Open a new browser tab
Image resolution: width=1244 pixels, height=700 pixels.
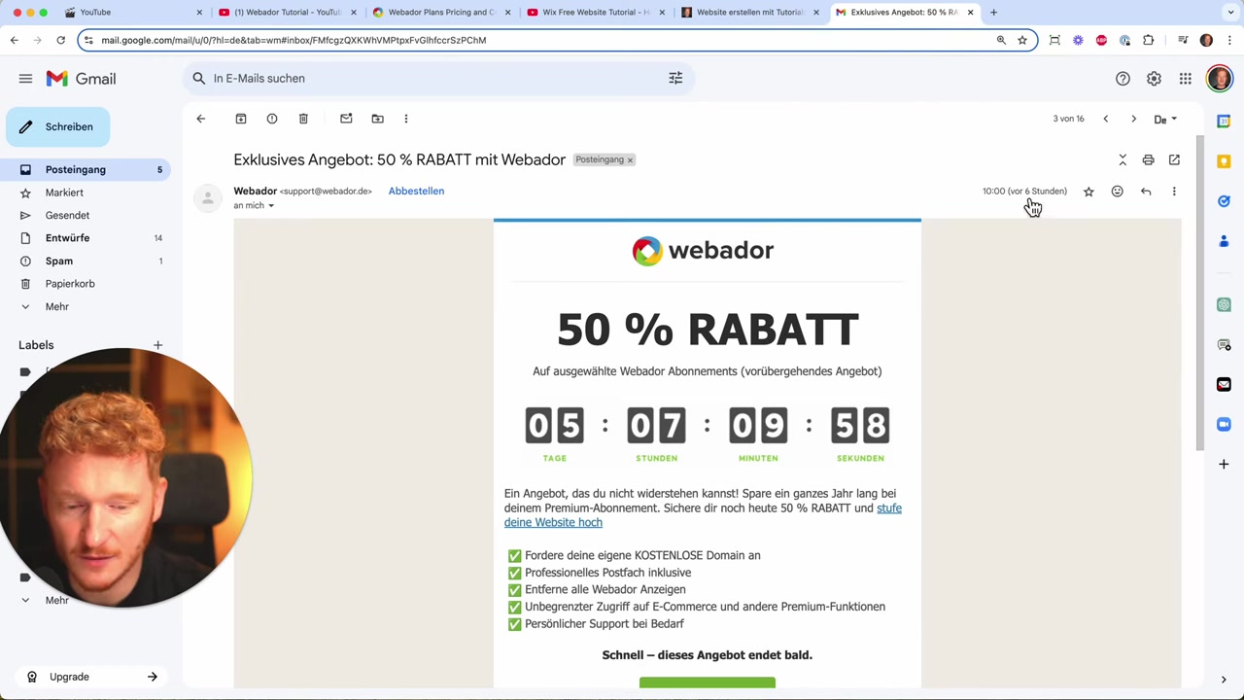(x=993, y=13)
